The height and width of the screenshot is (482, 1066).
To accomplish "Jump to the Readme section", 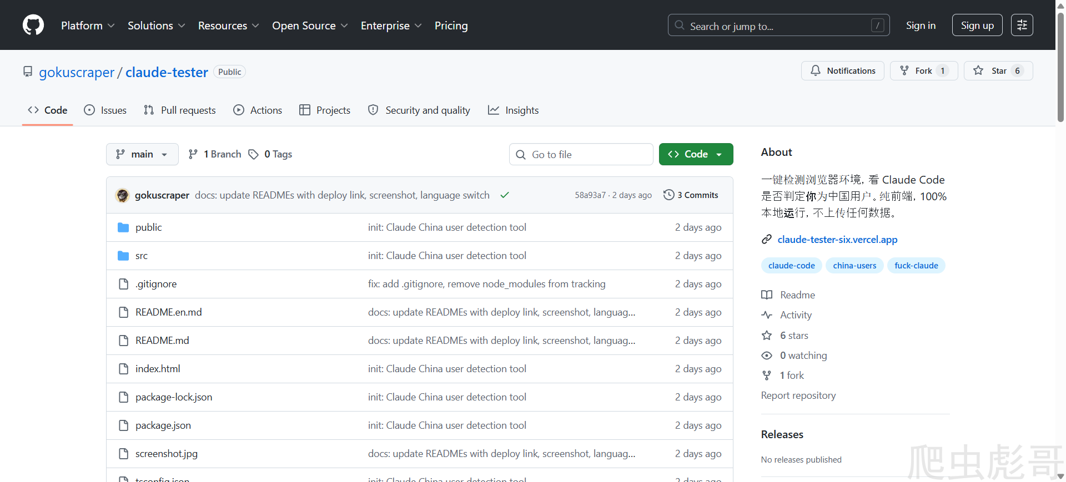I will click(x=788, y=295).
